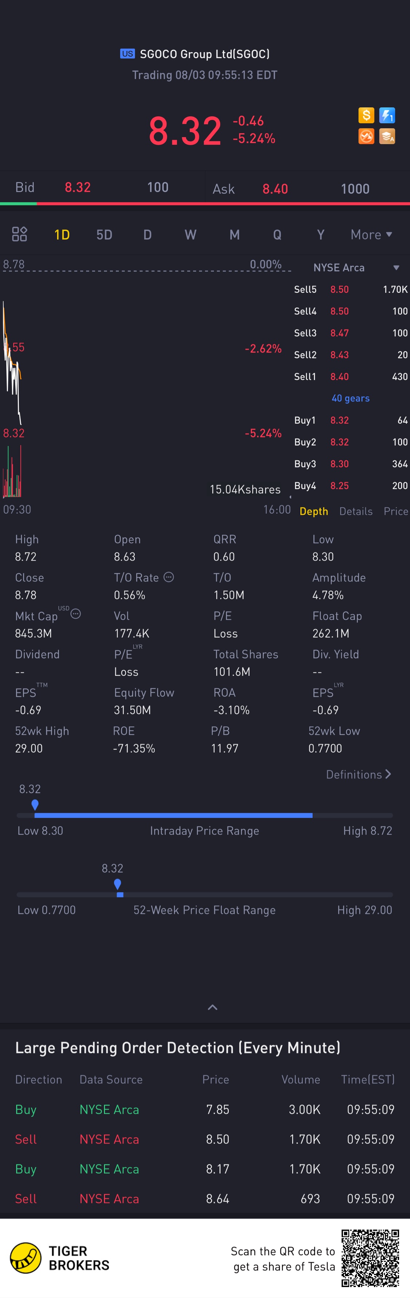Viewport: 410px width, 1298px height.
Task: Click the Mkt Cap currency info icon
Action: [x=75, y=614]
